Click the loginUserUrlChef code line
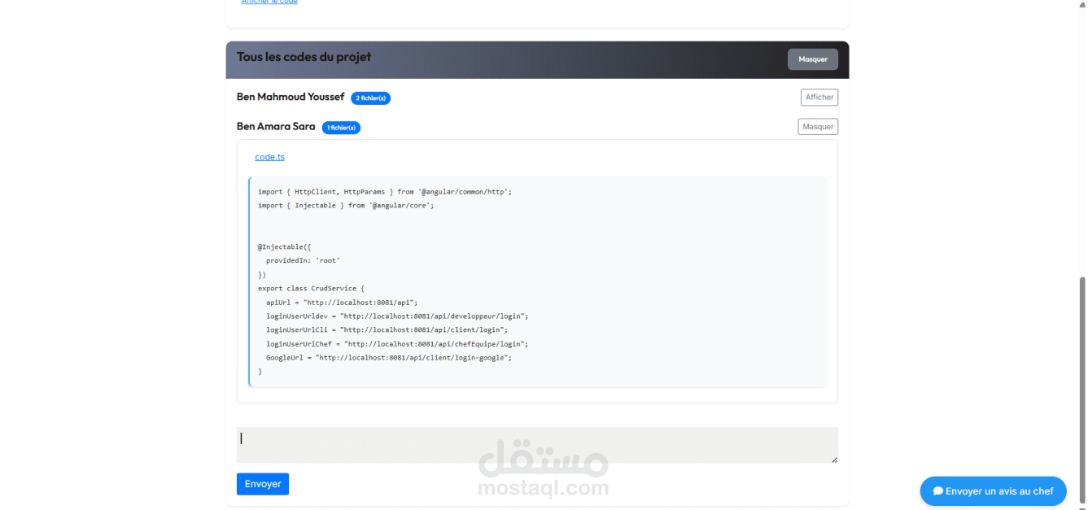 coord(397,344)
